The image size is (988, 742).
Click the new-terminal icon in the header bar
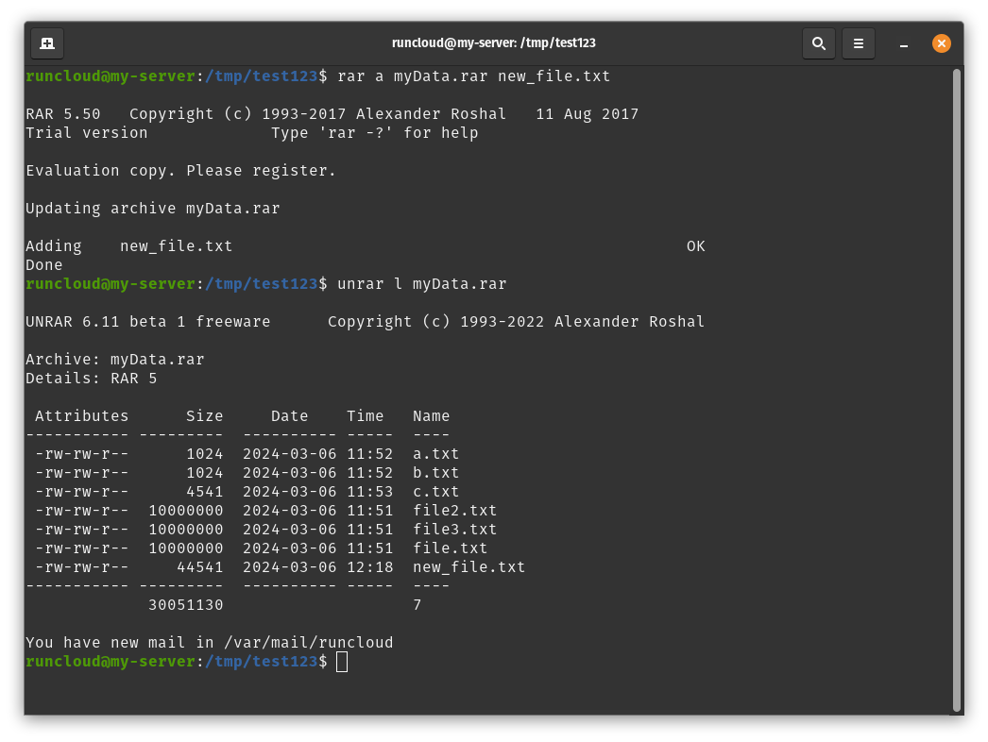tap(47, 42)
